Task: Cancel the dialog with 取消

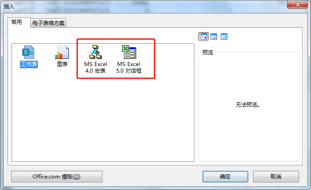Action: click(276, 177)
